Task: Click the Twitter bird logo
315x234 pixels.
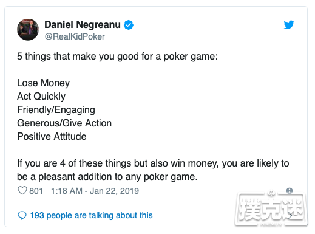Action: (289, 25)
